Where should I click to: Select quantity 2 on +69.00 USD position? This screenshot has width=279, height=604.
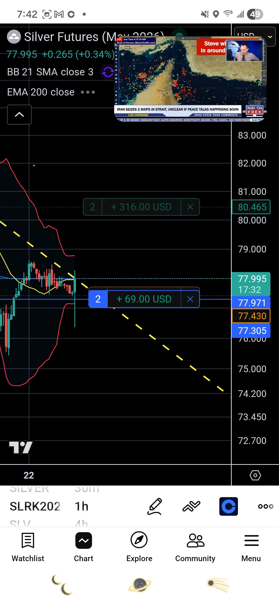pos(98,299)
